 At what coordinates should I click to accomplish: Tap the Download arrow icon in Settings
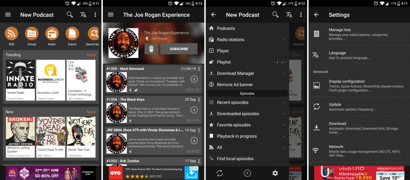tap(316, 128)
